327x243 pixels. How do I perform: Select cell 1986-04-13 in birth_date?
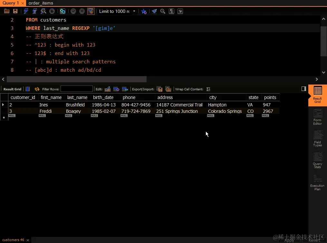tap(104, 105)
